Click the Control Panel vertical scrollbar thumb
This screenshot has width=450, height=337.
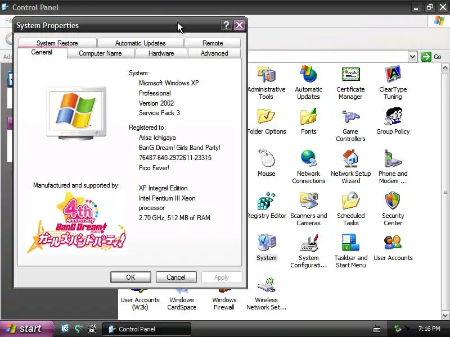[x=445, y=192]
